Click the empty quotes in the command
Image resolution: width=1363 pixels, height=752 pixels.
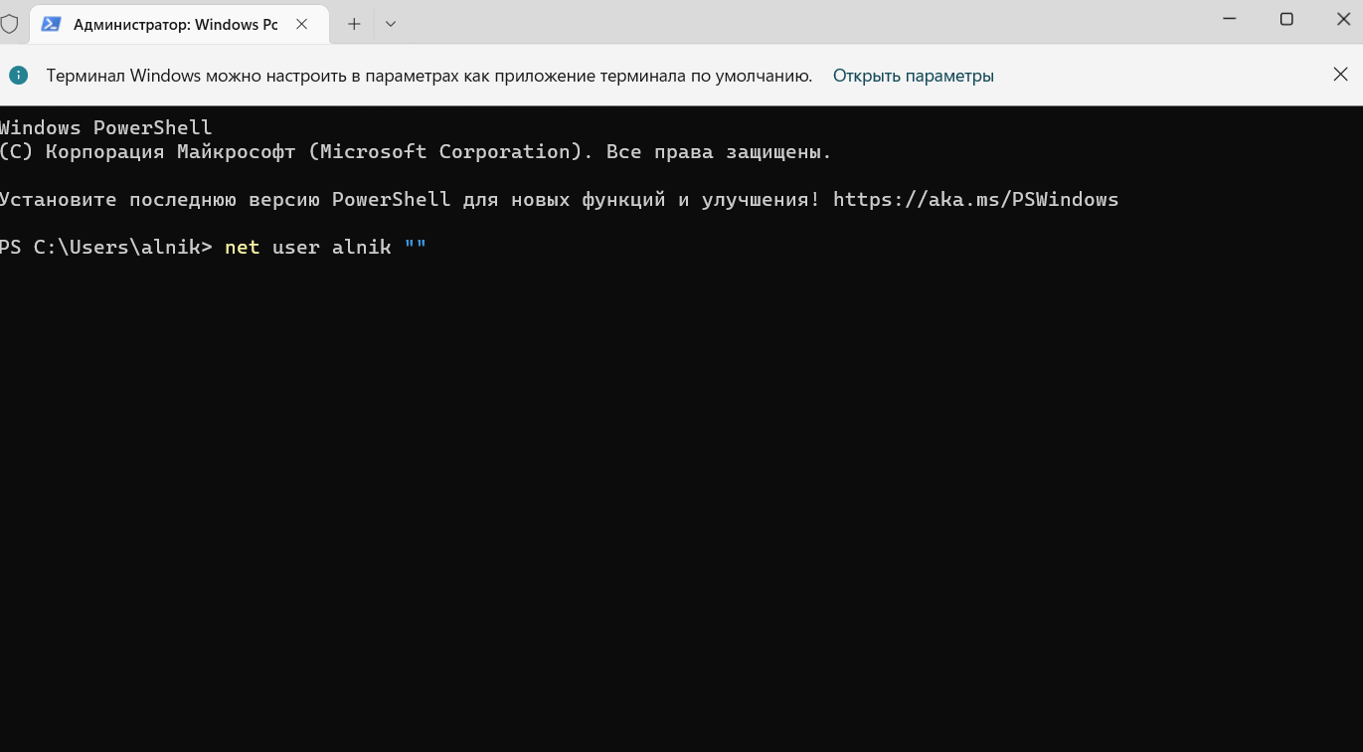coord(416,245)
